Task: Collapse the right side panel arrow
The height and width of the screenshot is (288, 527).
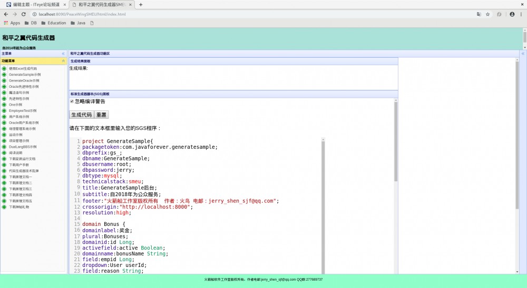Action: (x=523, y=54)
